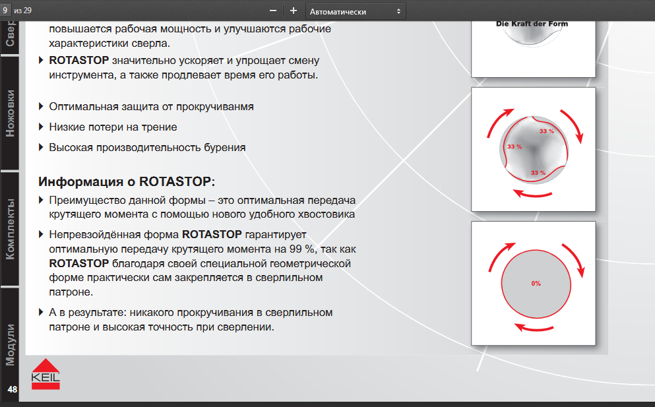Select the round shank diagram showing 0%
Viewport: 655px width, 407px height.
click(x=533, y=283)
